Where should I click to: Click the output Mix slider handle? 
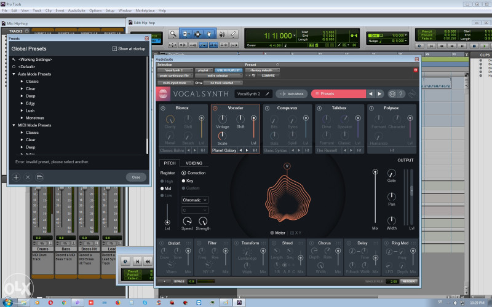click(x=375, y=172)
